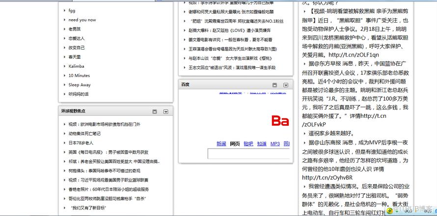
Task: Open the 百度 widget dropdown menu
Action: point(286,85)
